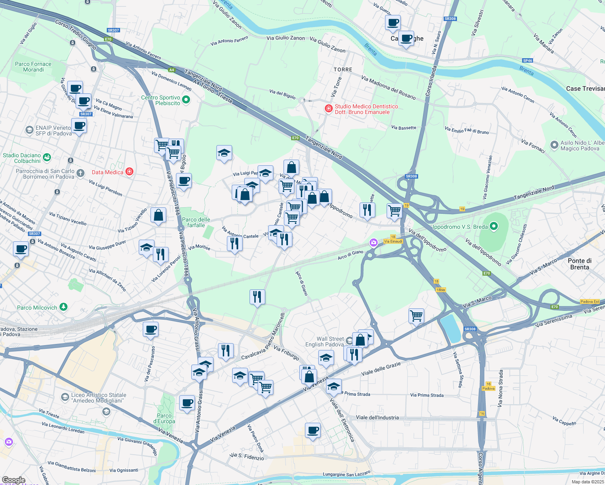Click the Ippodromo V.S. Breda green pin
605x485 pixels.
(494, 226)
